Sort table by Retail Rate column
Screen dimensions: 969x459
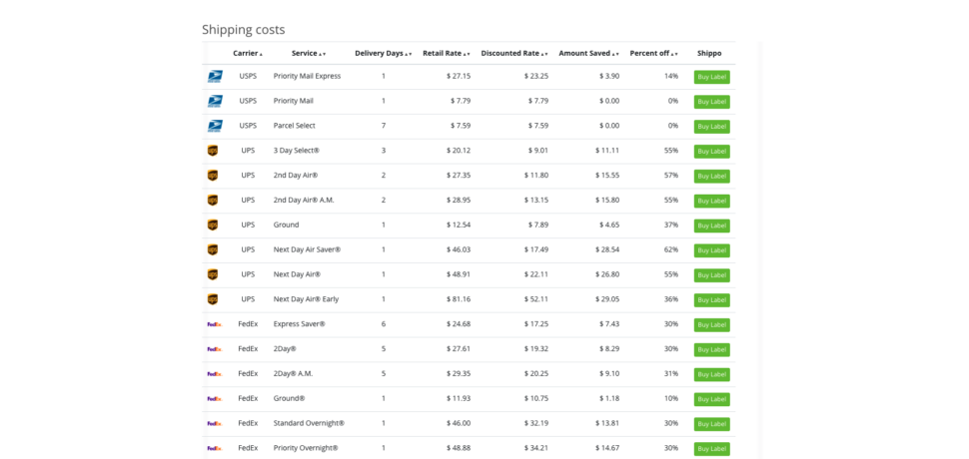click(447, 53)
